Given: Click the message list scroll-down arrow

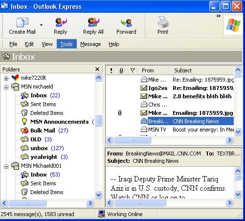Looking at the screenshot, I should (x=238, y=132).
